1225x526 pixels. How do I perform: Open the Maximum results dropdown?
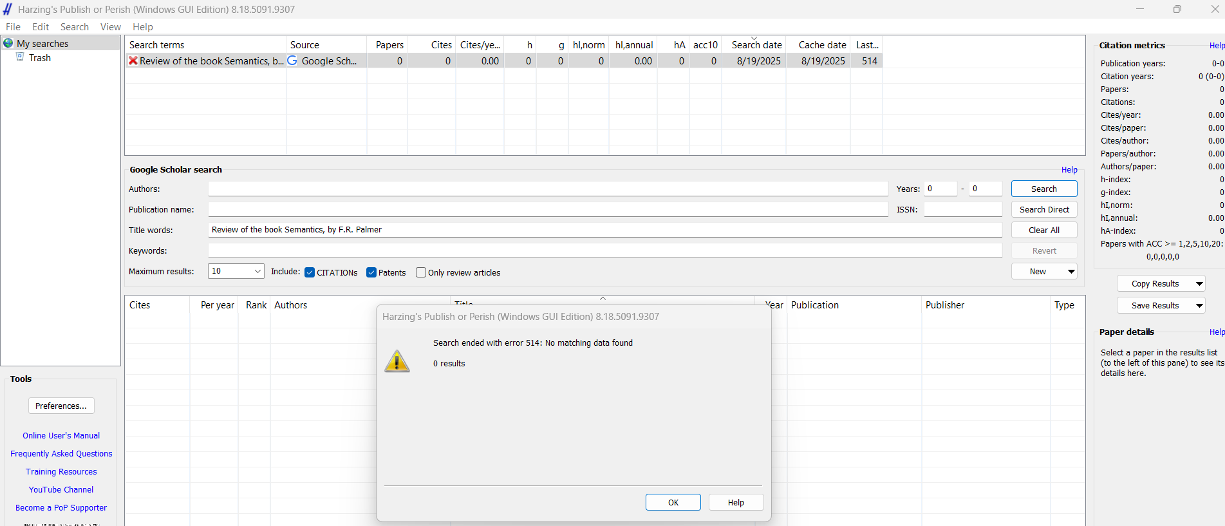click(236, 271)
